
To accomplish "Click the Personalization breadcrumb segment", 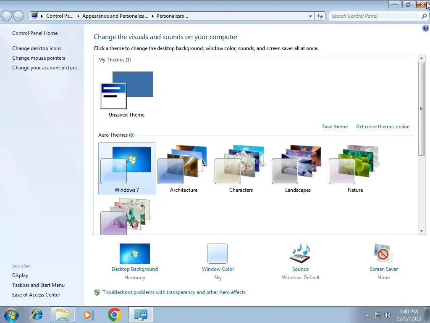I will pyautogui.click(x=172, y=16).
